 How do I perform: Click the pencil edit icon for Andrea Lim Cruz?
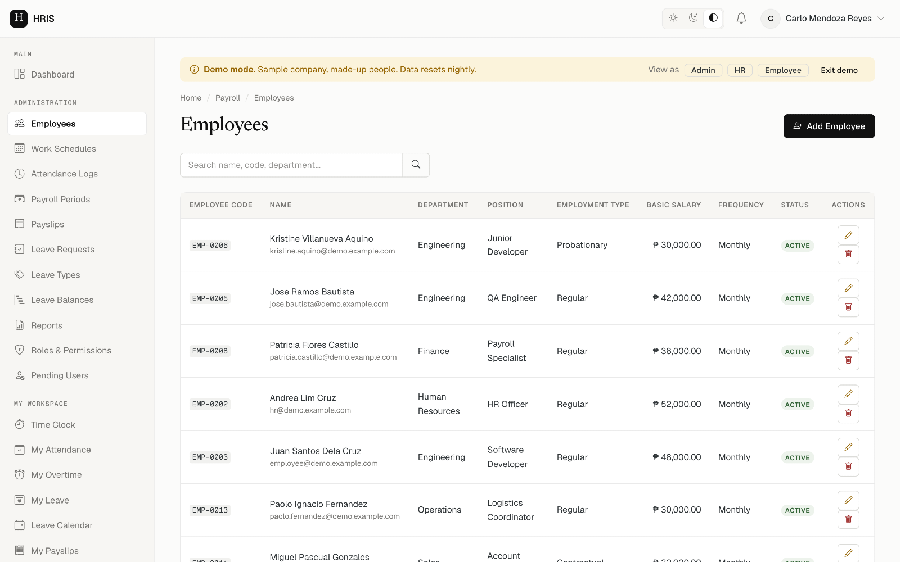(848, 394)
